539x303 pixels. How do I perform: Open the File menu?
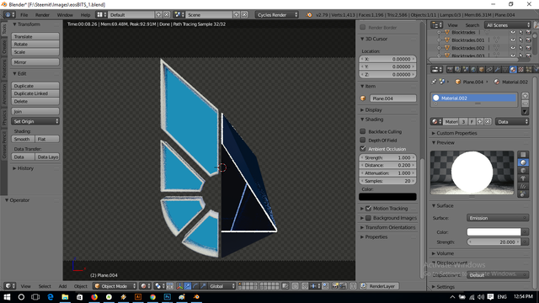(24, 15)
